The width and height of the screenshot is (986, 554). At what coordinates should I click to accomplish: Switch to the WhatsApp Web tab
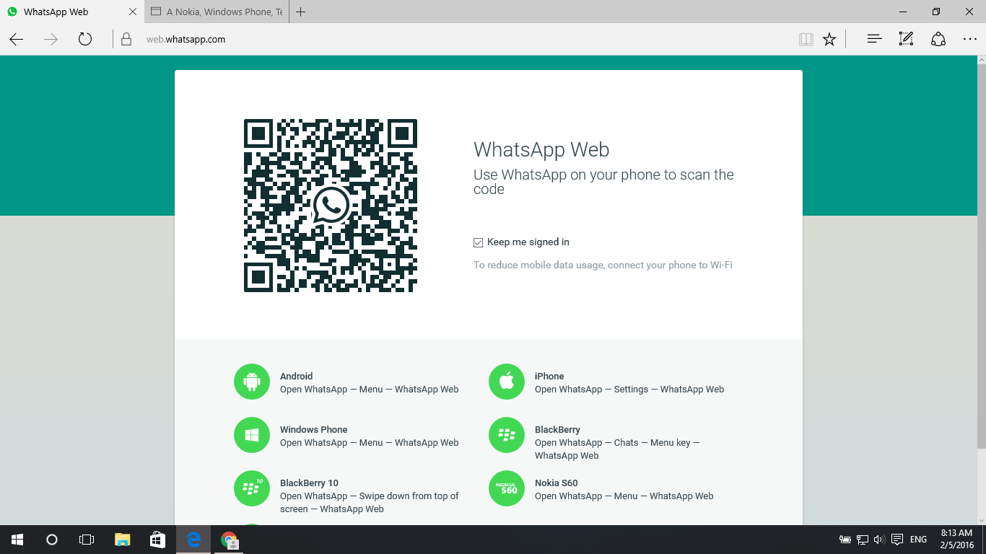[x=71, y=12]
